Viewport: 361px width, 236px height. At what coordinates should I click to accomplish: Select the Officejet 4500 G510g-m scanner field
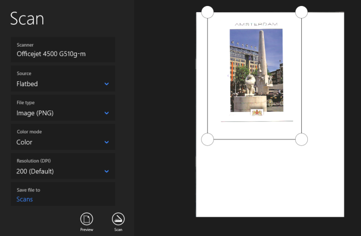[63, 49]
